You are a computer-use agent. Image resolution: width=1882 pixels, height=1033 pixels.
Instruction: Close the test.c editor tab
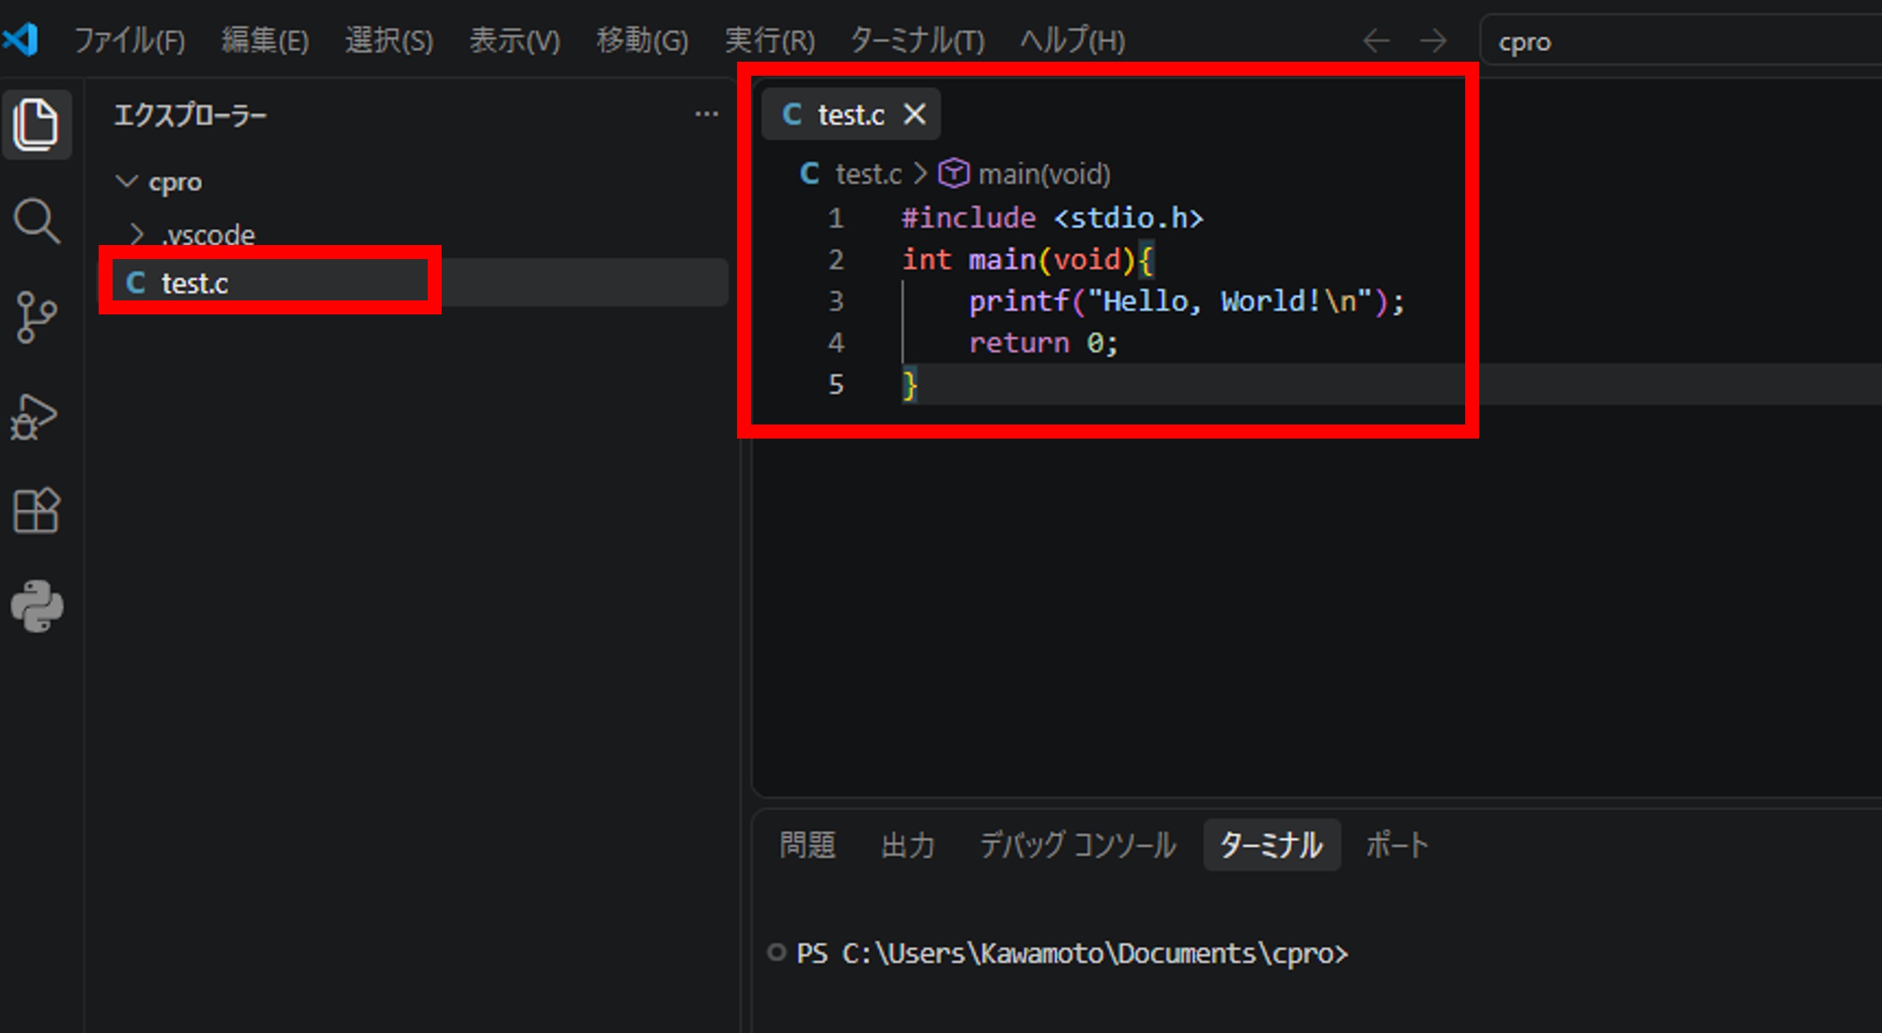[915, 114]
